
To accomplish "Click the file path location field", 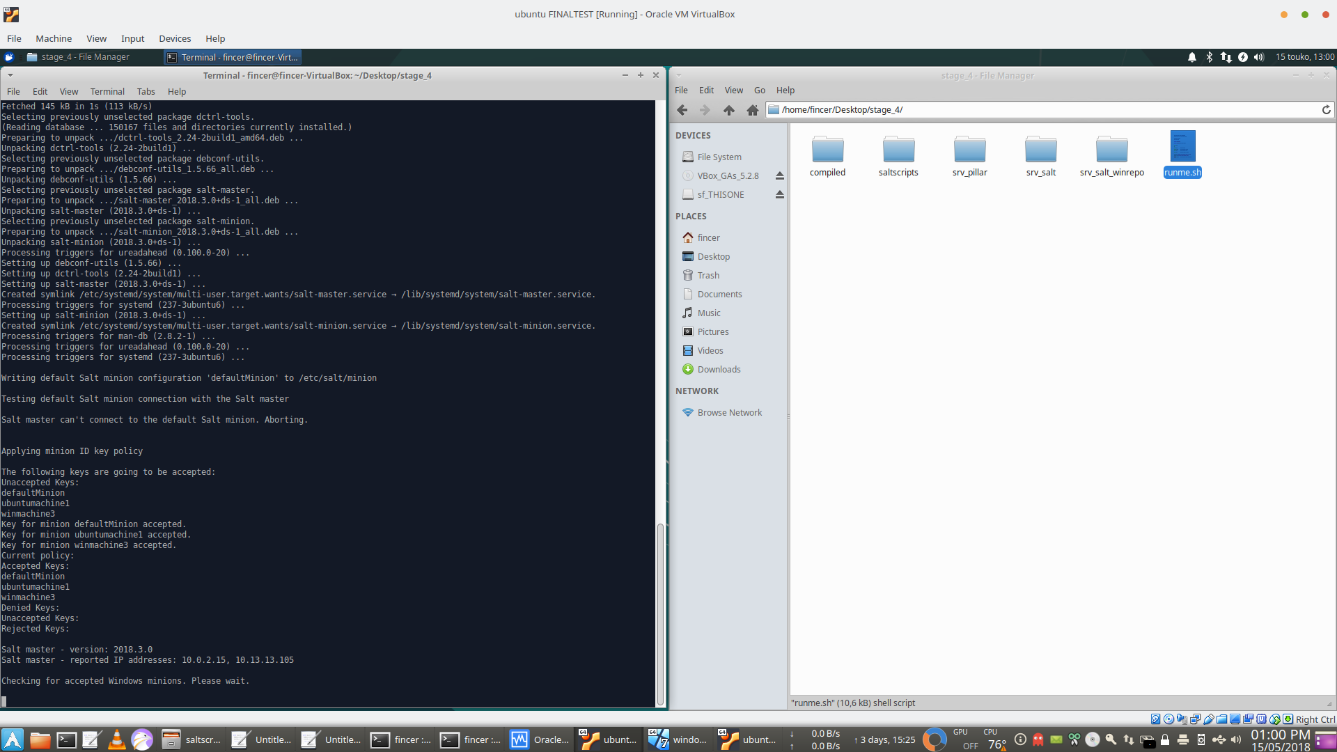I will pos(1045,110).
